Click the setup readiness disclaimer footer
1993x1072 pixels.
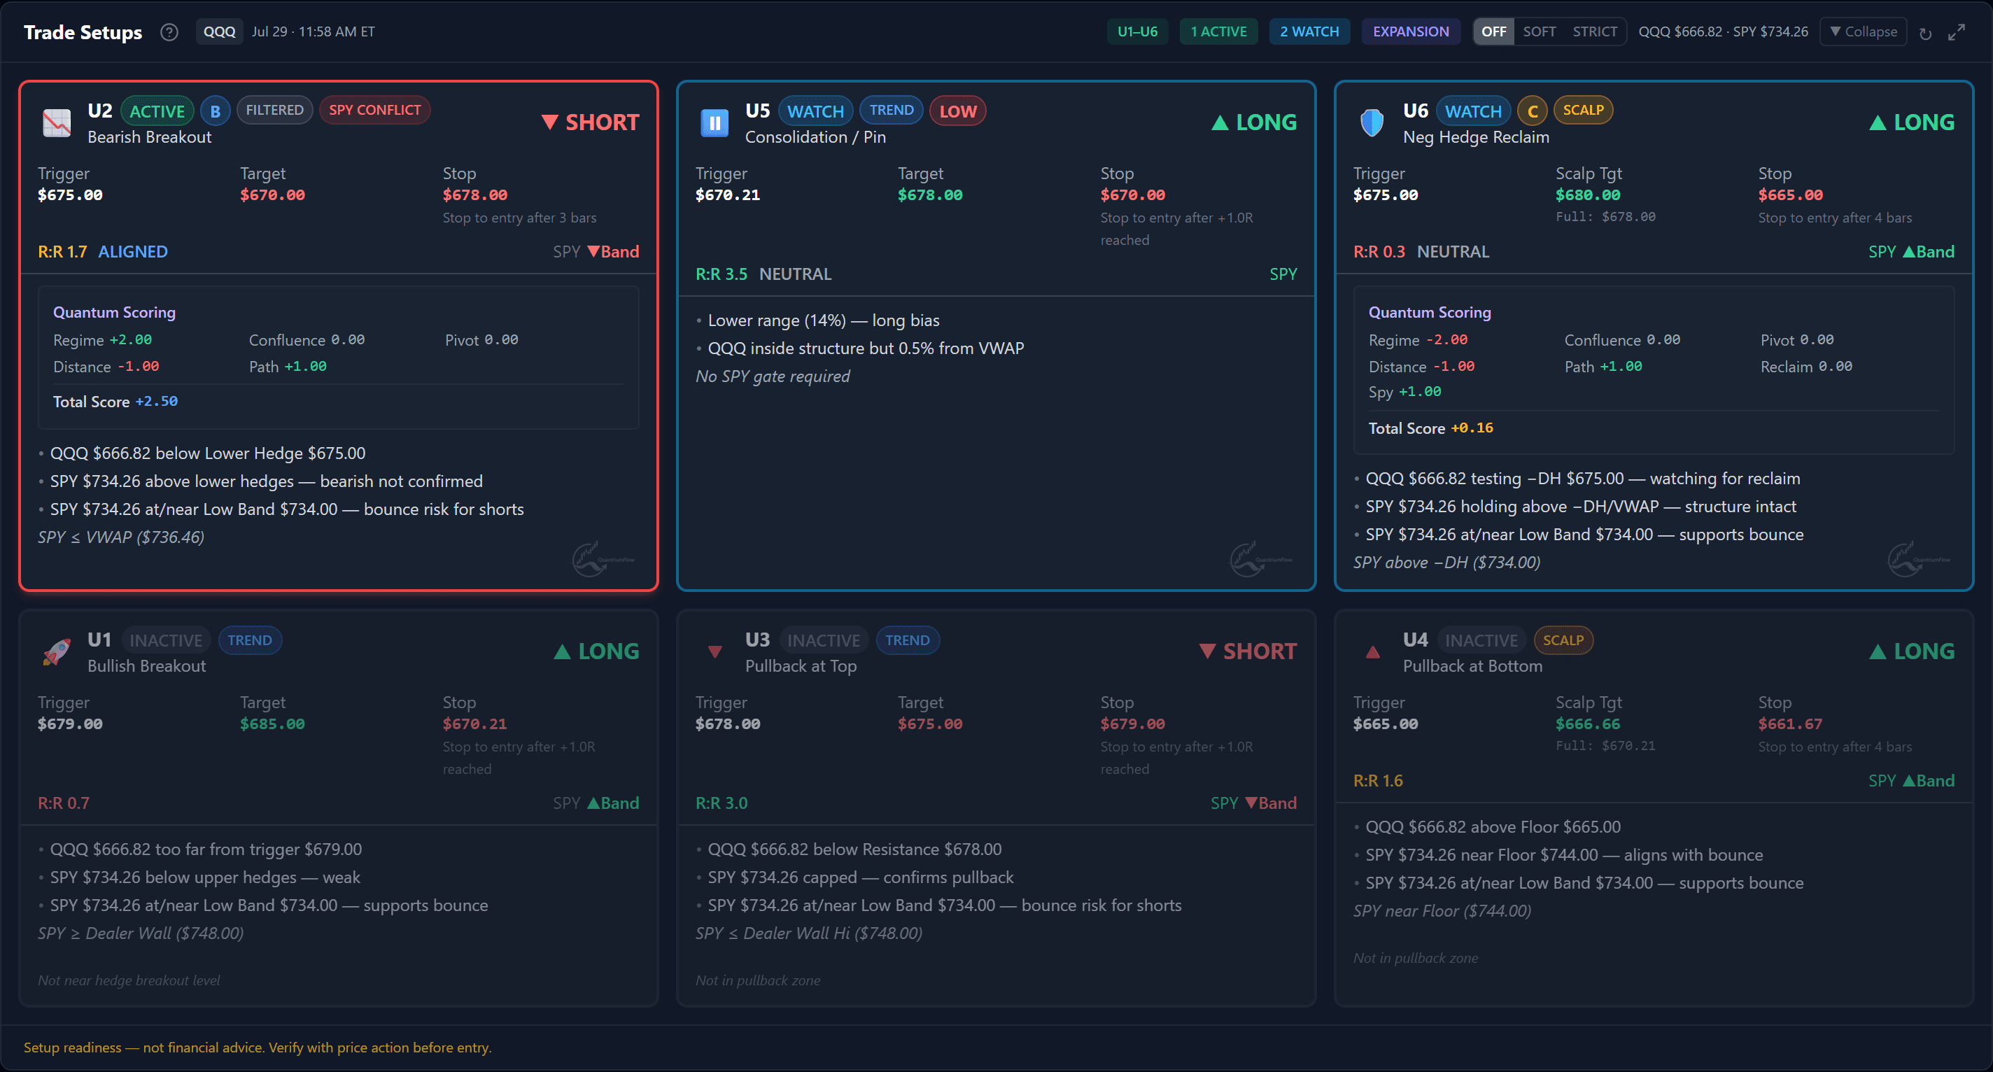[x=258, y=1048]
